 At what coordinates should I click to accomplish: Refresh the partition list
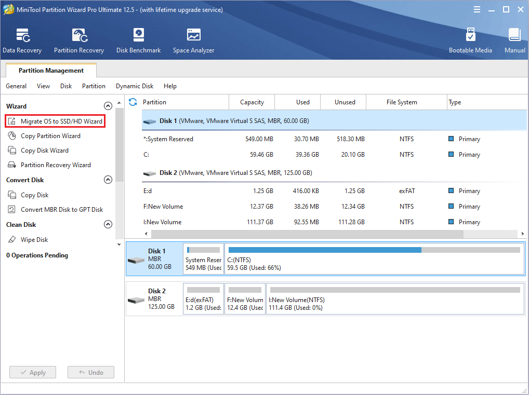(x=133, y=102)
